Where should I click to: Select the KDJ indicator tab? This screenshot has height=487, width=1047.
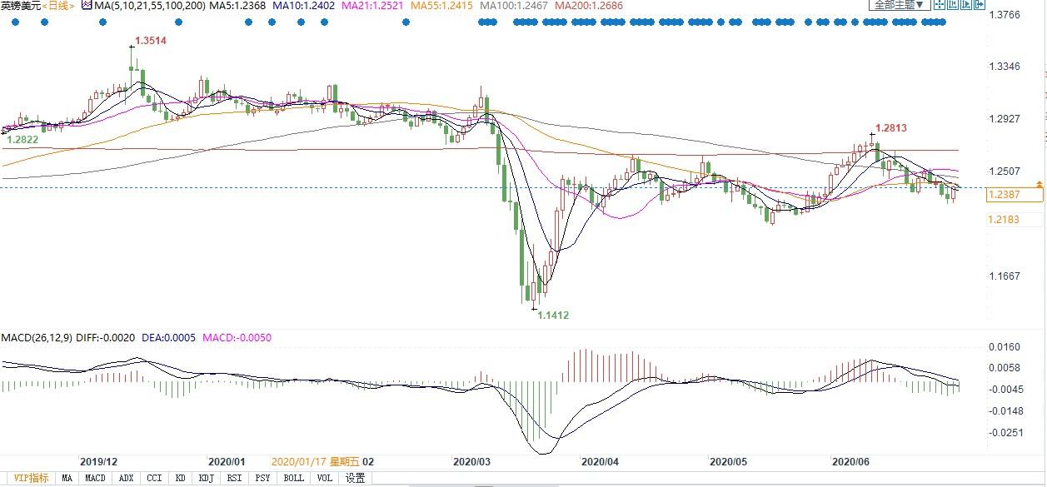[206, 478]
